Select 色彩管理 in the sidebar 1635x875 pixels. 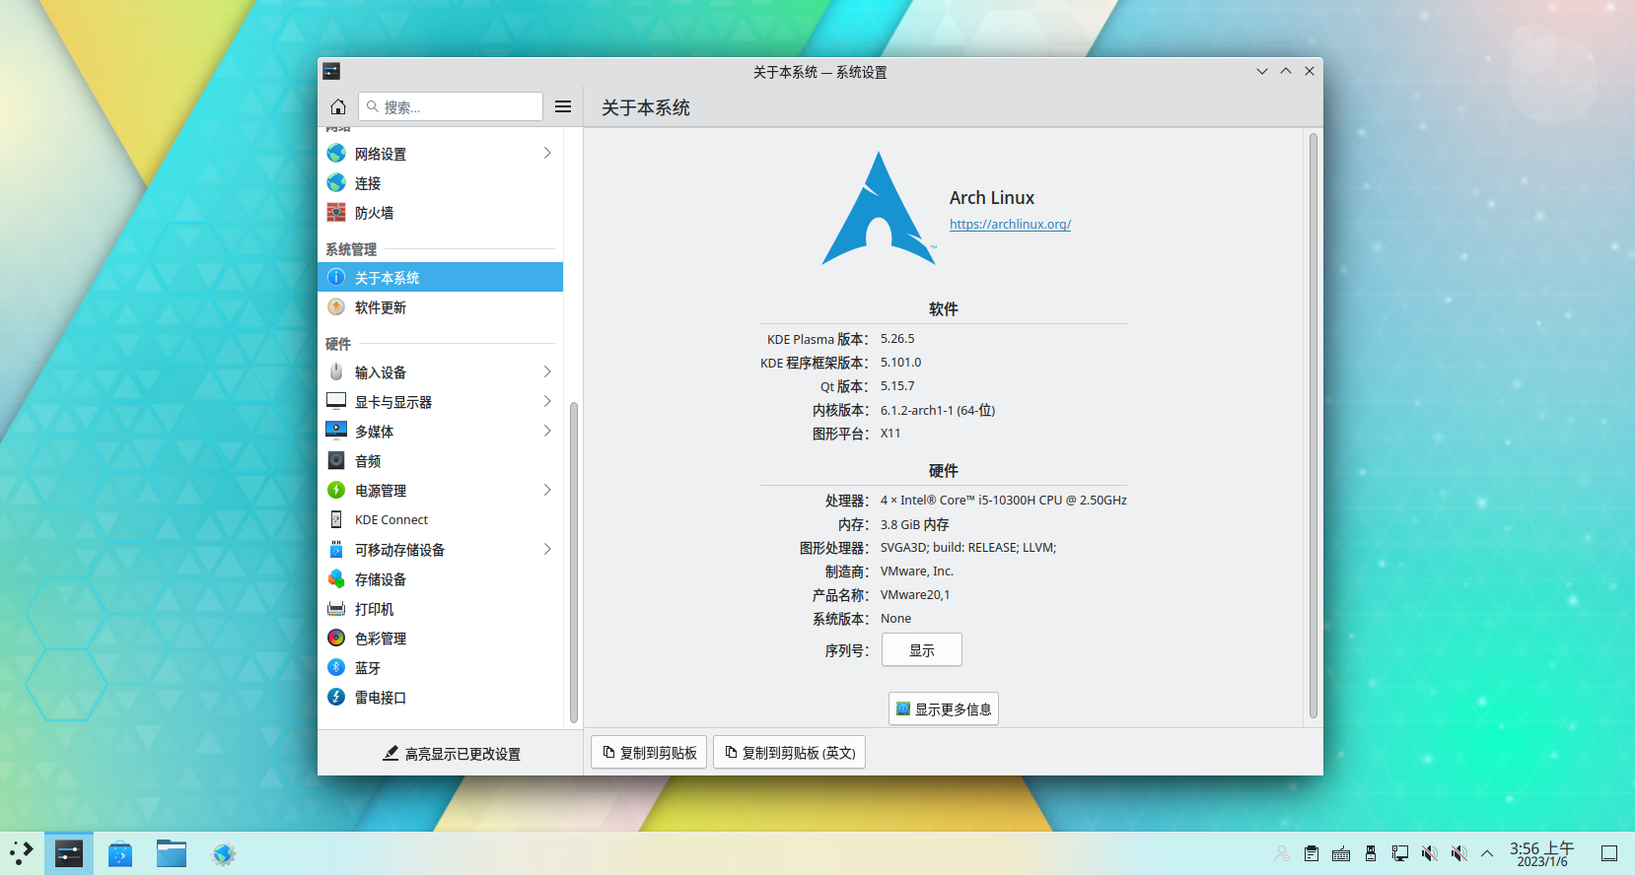[x=440, y=639]
